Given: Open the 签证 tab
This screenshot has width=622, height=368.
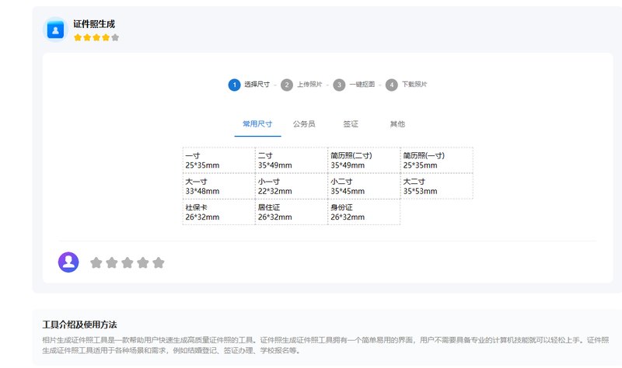Looking at the screenshot, I should point(351,124).
